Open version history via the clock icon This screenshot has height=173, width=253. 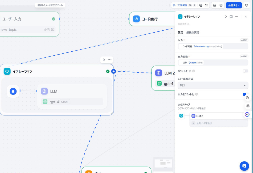[247, 5]
